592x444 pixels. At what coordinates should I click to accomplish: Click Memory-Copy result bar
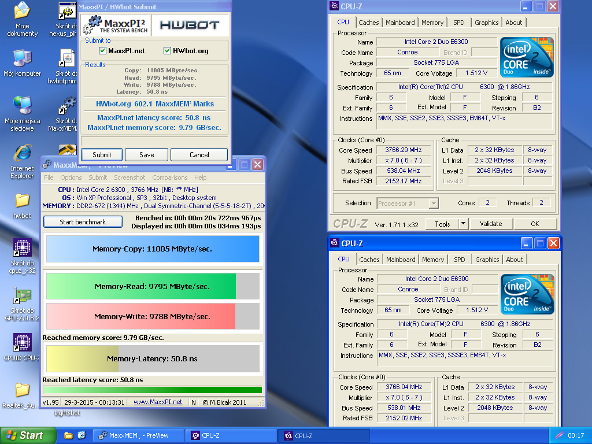point(153,249)
